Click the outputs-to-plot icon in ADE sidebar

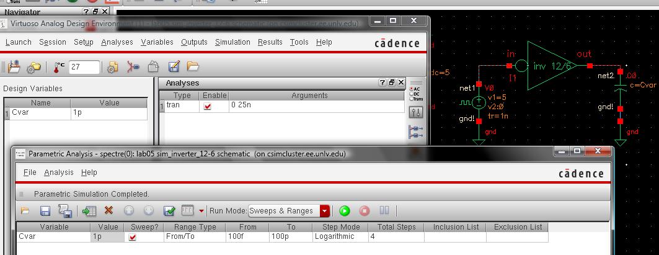415,132
